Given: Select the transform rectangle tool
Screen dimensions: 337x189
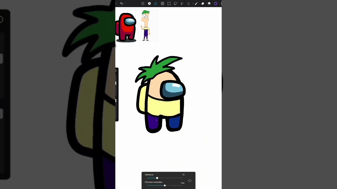Looking at the screenshot, I should pos(169,3).
